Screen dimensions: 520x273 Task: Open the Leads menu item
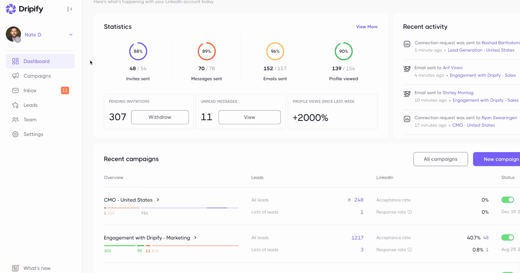click(40, 105)
